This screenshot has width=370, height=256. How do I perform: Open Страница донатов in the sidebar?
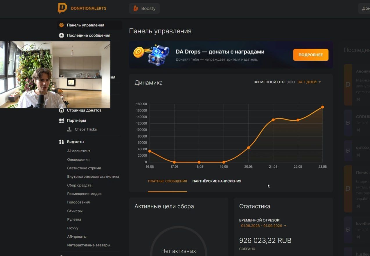84,110
